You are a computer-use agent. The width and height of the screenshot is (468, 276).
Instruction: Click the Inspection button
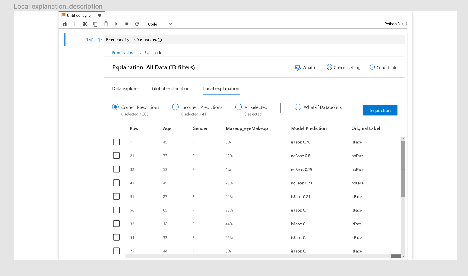(x=380, y=110)
